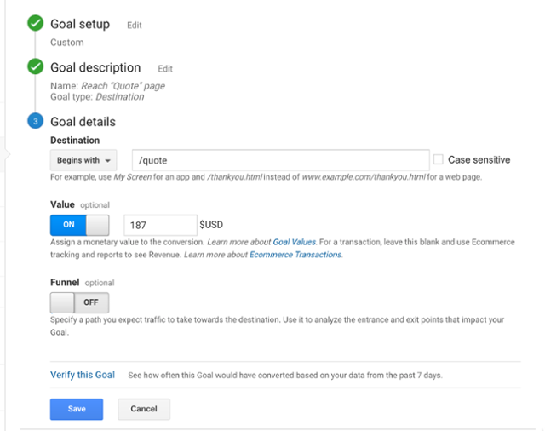
Task: Edit the Goal description step
Action: (x=165, y=69)
